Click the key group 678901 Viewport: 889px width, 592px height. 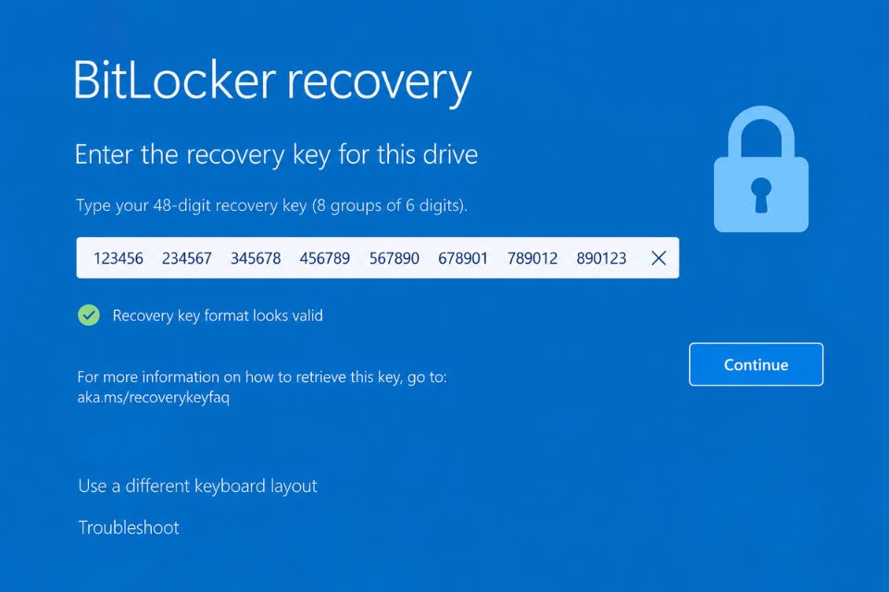coord(463,258)
